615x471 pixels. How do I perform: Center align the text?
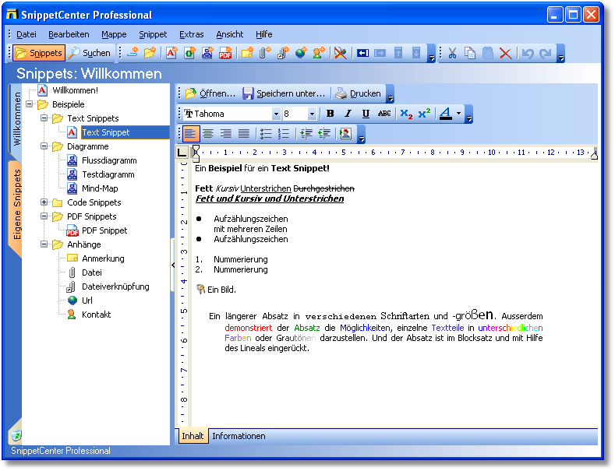coord(208,134)
